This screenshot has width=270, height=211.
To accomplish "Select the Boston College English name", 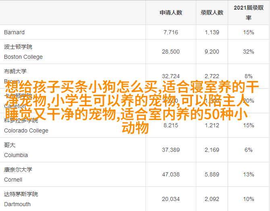I will pos(23,57).
